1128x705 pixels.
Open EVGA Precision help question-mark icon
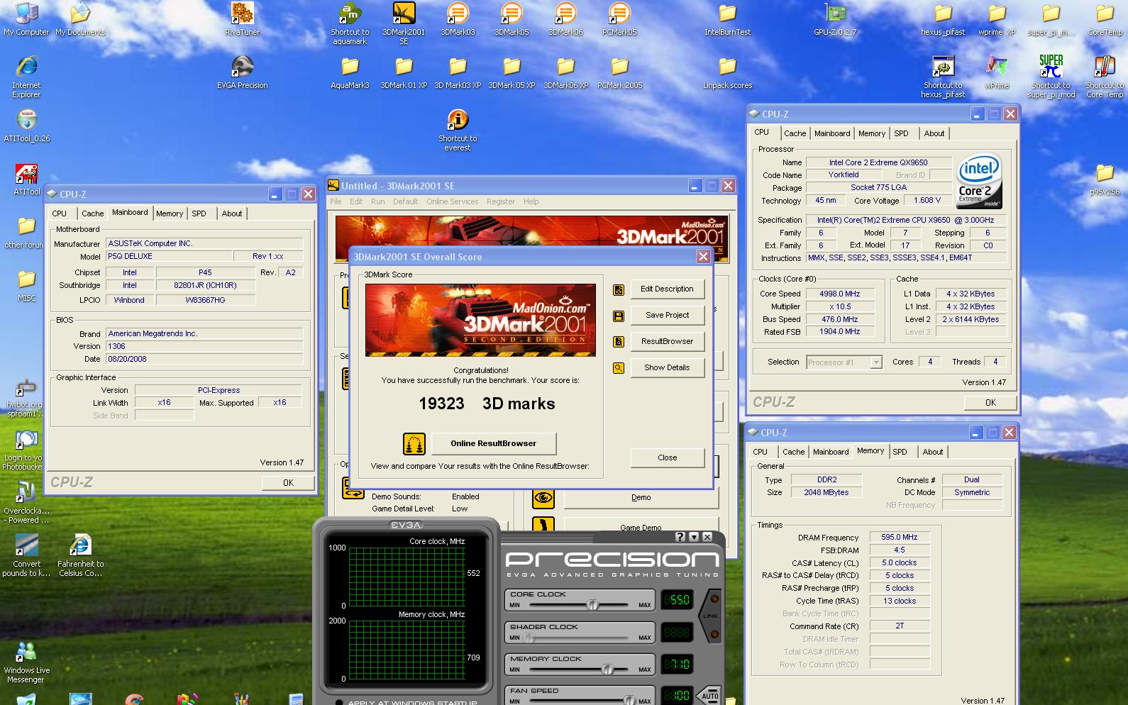pos(680,537)
